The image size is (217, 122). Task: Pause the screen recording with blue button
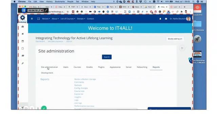24,11
